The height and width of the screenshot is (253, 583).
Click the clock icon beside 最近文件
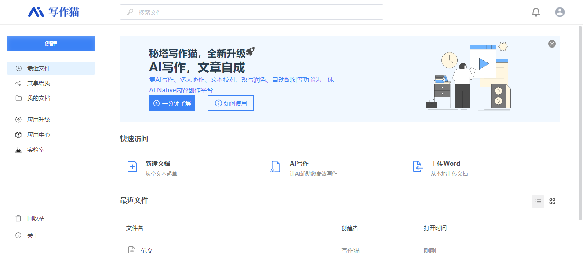point(18,68)
